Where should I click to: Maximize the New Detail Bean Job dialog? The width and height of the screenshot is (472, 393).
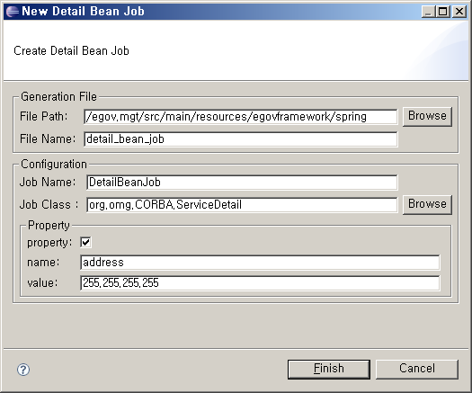tap(443, 12)
